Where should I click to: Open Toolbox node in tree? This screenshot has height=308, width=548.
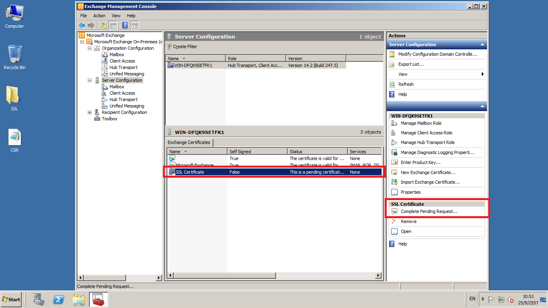pyautogui.click(x=110, y=119)
